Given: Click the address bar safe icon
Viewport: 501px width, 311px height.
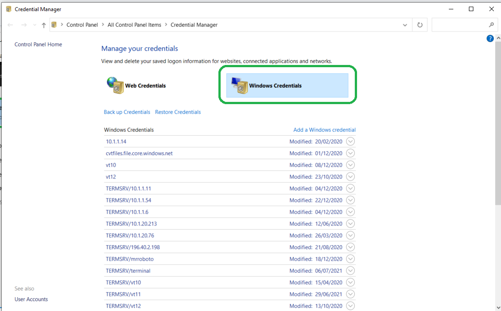Looking at the screenshot, I should 54,25.
